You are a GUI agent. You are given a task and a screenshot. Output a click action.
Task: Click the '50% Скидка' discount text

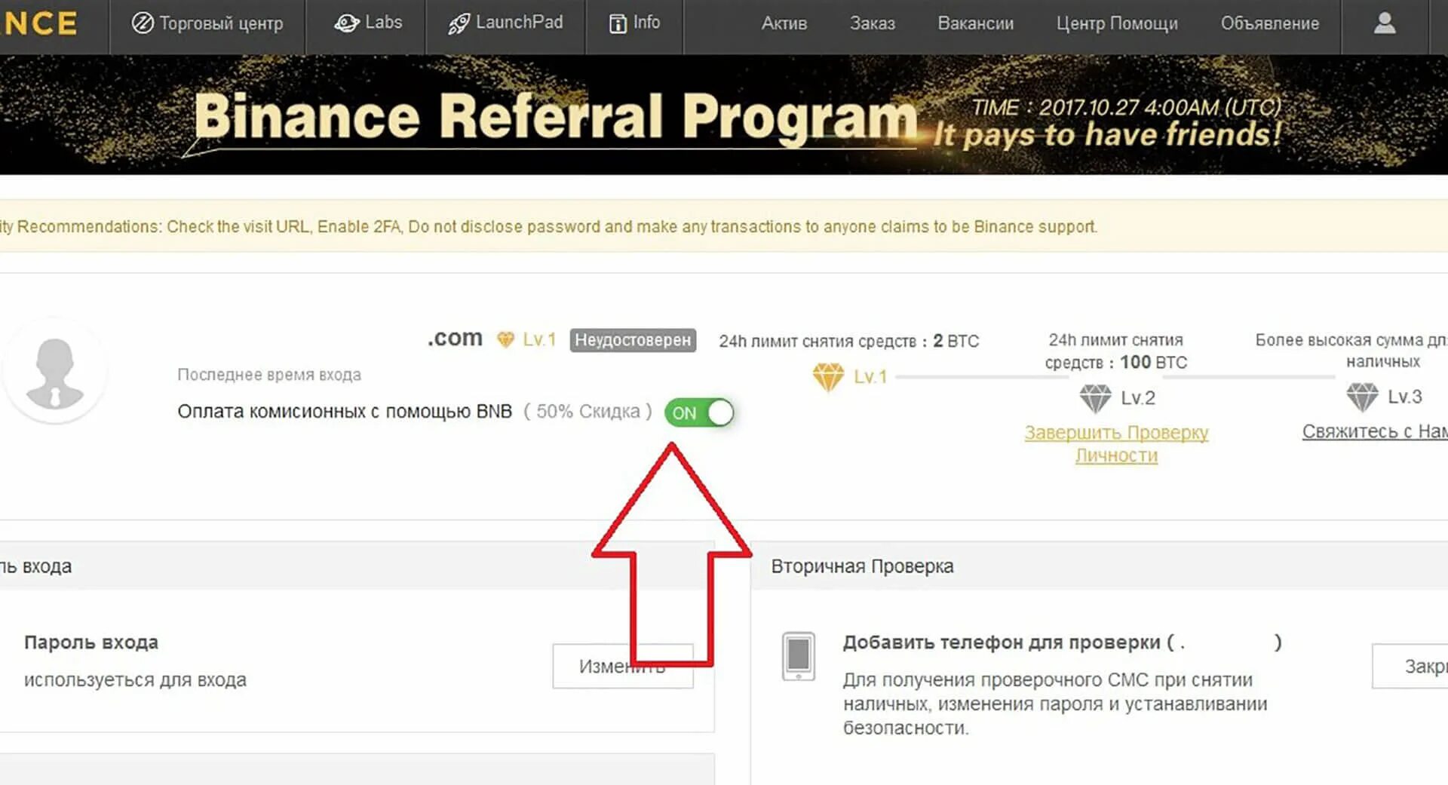click(588, 412)
